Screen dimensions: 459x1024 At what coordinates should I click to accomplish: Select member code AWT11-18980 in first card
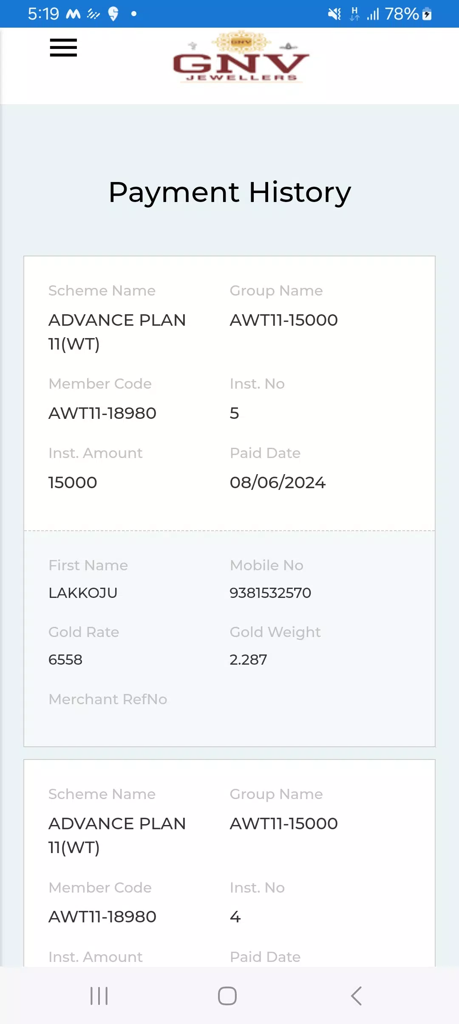point(102,413)
